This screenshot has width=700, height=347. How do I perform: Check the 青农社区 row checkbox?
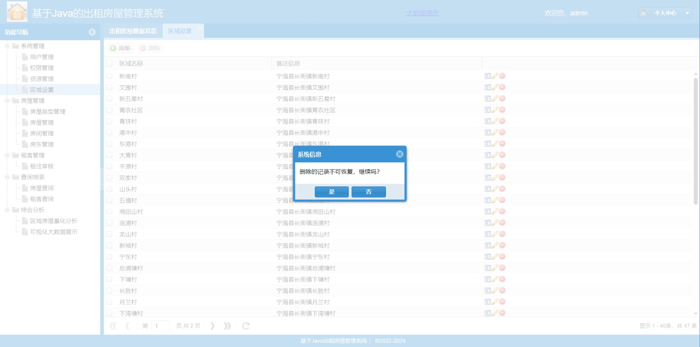tap(109, 110)
